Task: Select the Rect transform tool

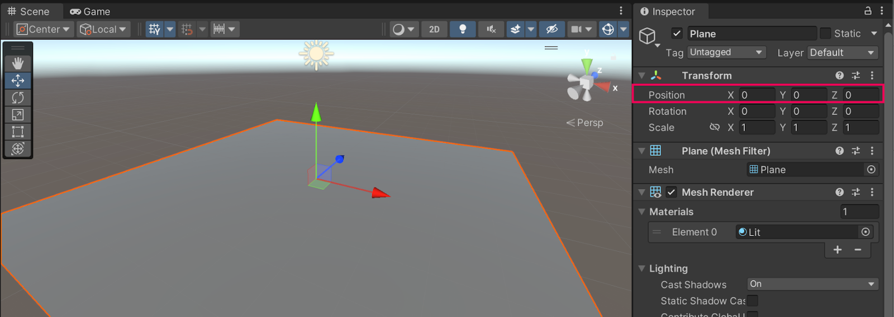Action: 18,132
